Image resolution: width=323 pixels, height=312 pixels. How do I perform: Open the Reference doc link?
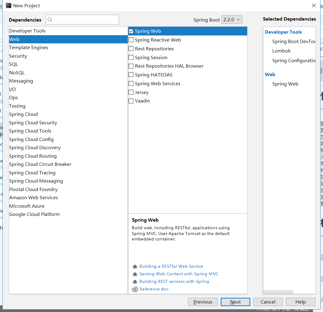click(x=154, y=289)
